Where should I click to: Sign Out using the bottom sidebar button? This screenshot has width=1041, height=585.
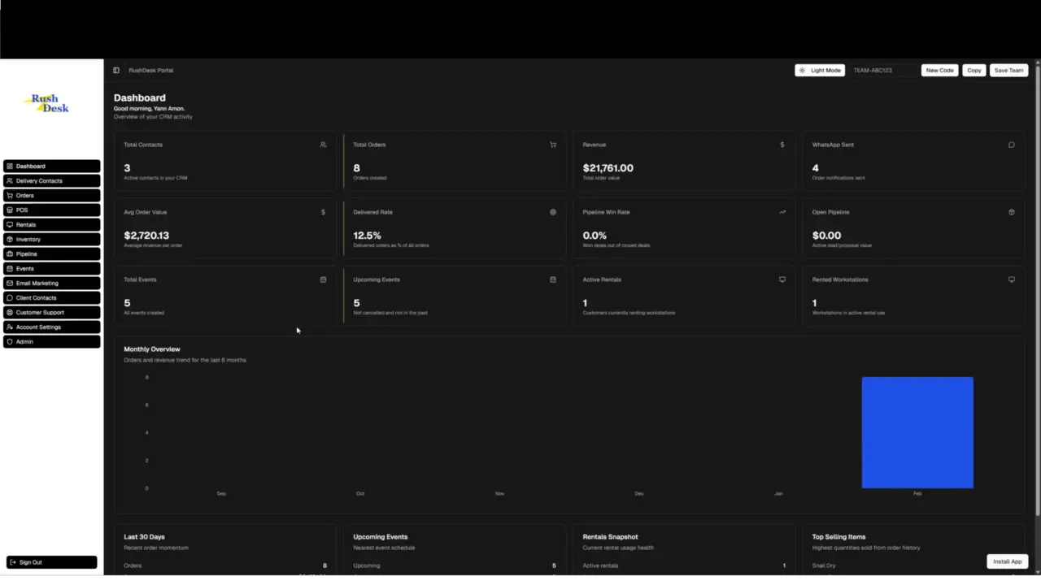coord(51,561)
